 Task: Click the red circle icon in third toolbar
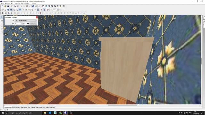click(40, 13)
